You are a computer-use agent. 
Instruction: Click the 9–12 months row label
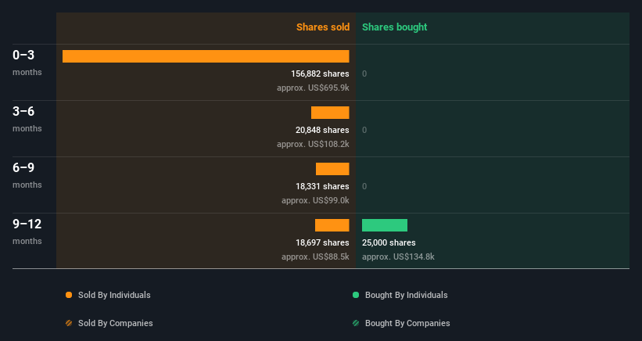coord(27,232)
